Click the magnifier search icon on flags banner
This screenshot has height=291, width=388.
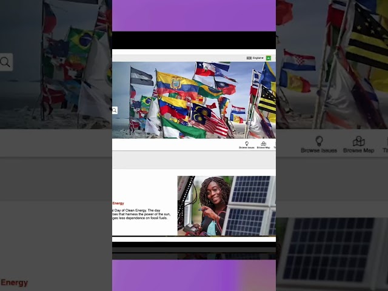pos(115,110)
